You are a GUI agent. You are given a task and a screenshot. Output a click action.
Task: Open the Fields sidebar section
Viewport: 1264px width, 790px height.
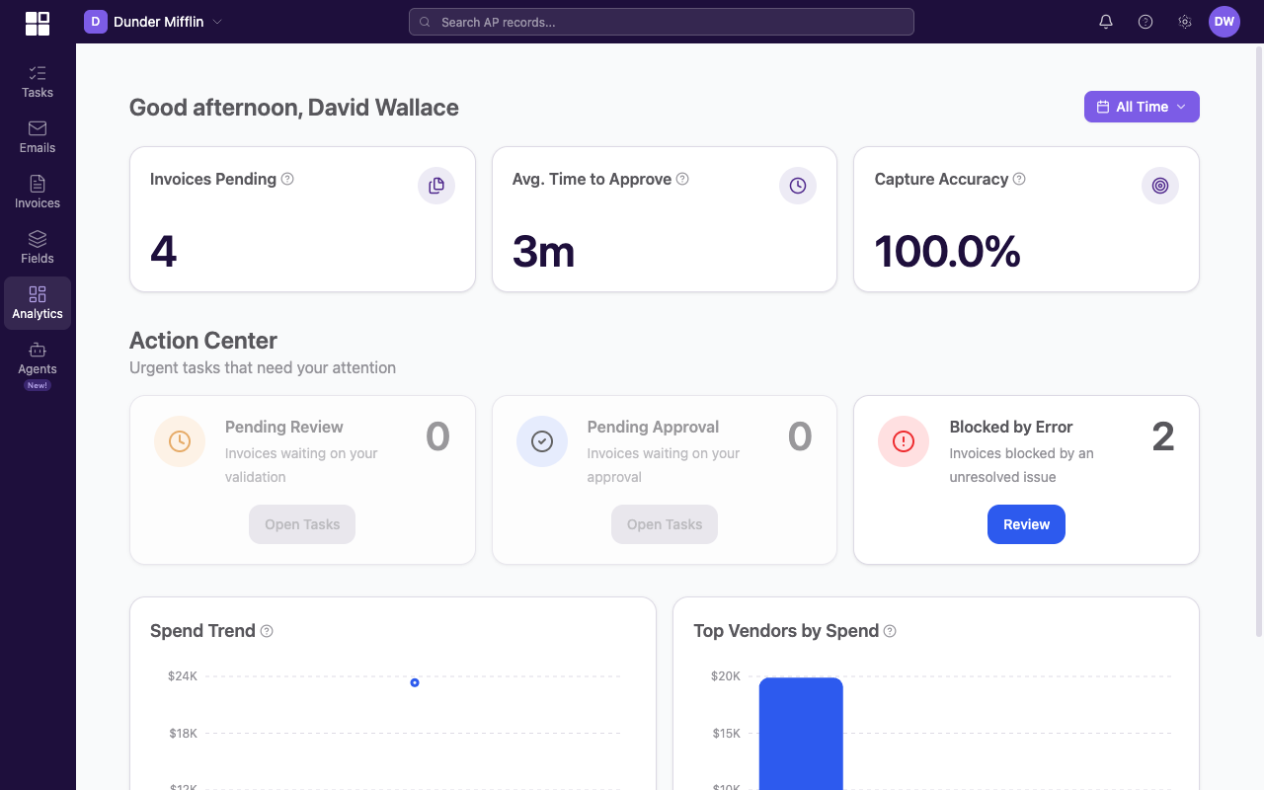click(x=38, y=247)
